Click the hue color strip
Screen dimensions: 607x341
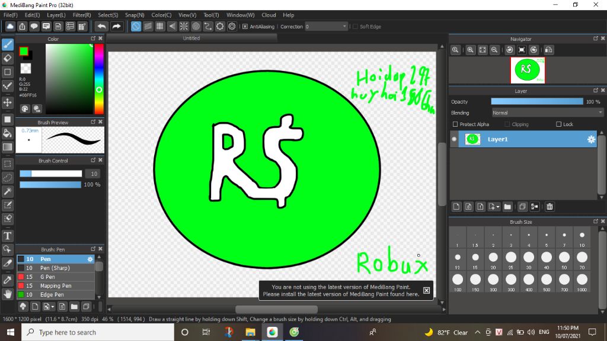(x=99, y=79)
